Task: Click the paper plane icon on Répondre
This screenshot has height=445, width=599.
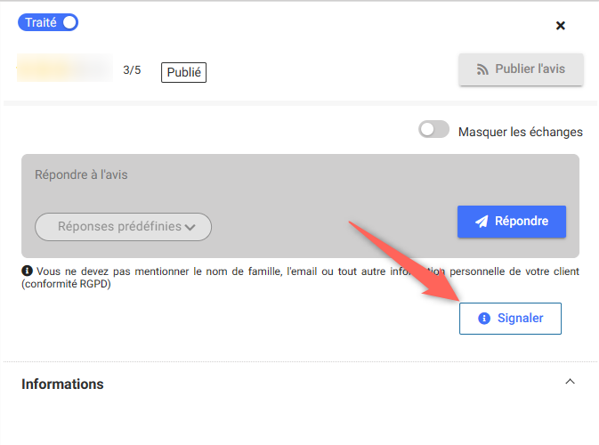Action: 482,222
